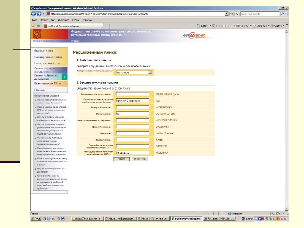Image resolution: width=304 pixels, height=228 pixels.
Task: Click the page vertical scrollbar down arrow
Action: pos(287,209)
